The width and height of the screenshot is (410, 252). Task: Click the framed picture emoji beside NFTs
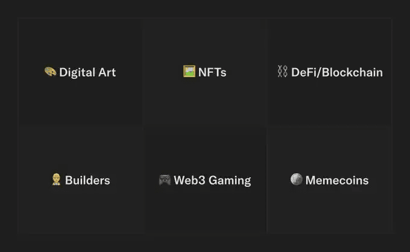(189, 72)
